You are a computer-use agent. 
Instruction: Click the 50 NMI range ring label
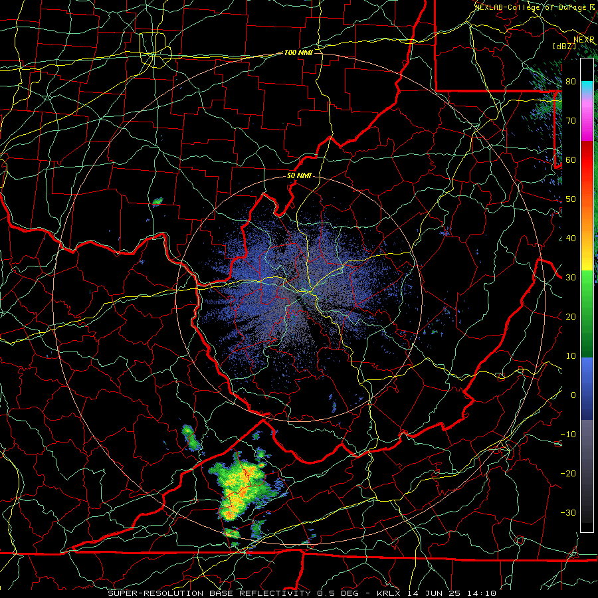point(299,176)
